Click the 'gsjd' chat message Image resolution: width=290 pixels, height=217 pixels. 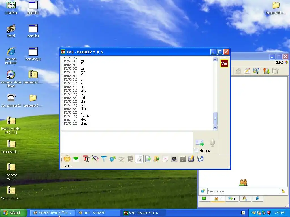(84, 90)
